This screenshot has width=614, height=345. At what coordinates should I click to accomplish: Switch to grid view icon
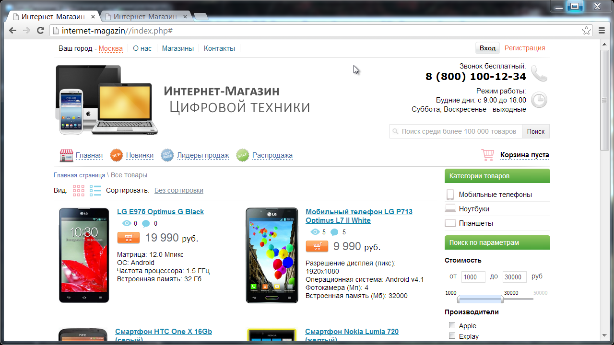(79, 191)
